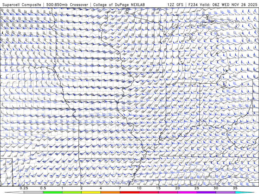The height and width of the screenshot is (194, 259).
Task: Click the legend value 10
Action: click(x=139, y=188)
